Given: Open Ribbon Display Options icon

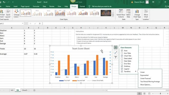Looking at the screenshot, I should (x=153, y=2).
